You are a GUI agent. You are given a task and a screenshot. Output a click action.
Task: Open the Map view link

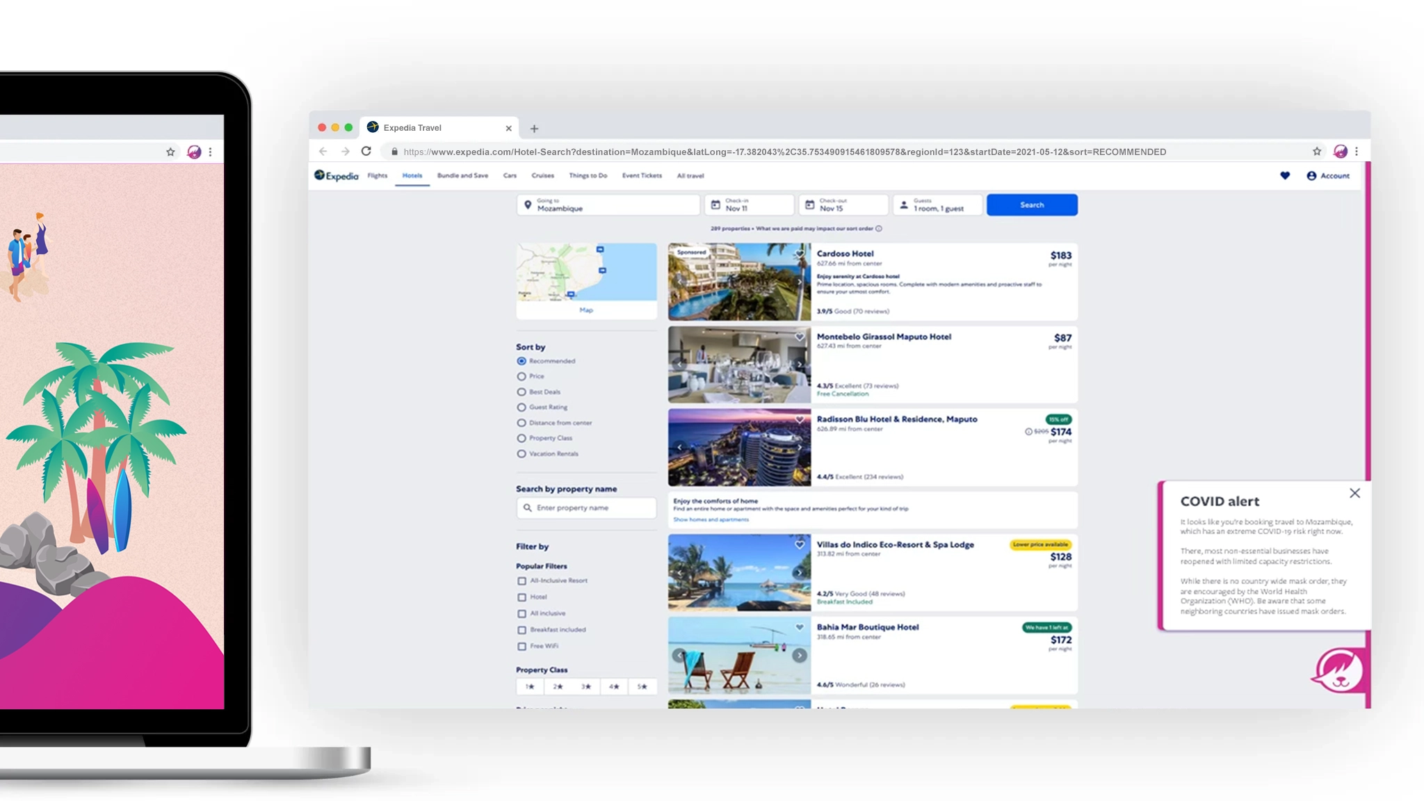(586, 310)
